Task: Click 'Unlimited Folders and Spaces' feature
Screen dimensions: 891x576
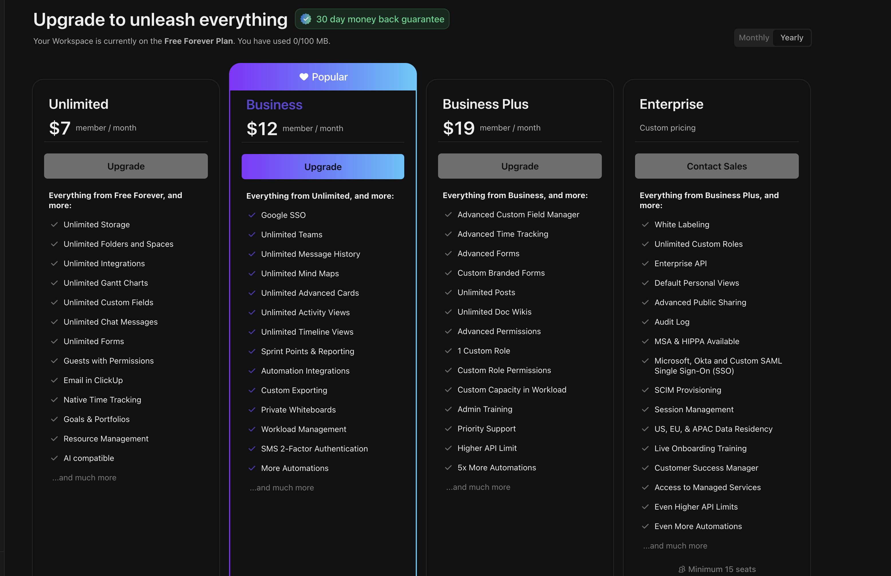Action: (118, 244)
